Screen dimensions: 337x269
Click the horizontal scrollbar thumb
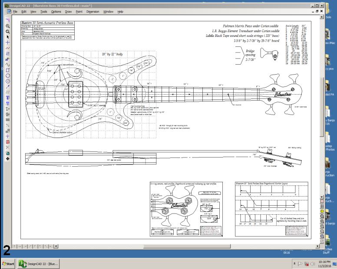187,246
